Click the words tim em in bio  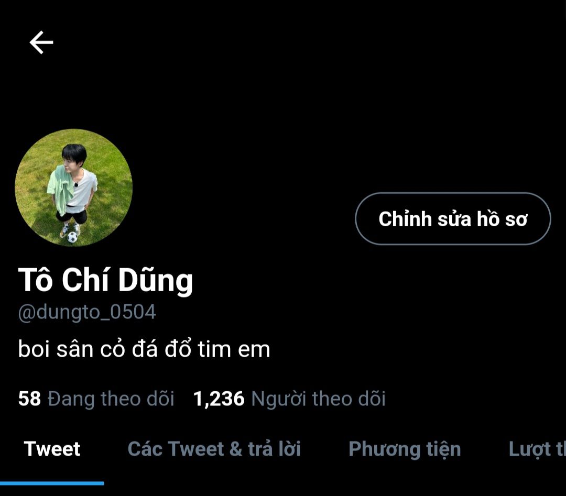click(234, 349)
